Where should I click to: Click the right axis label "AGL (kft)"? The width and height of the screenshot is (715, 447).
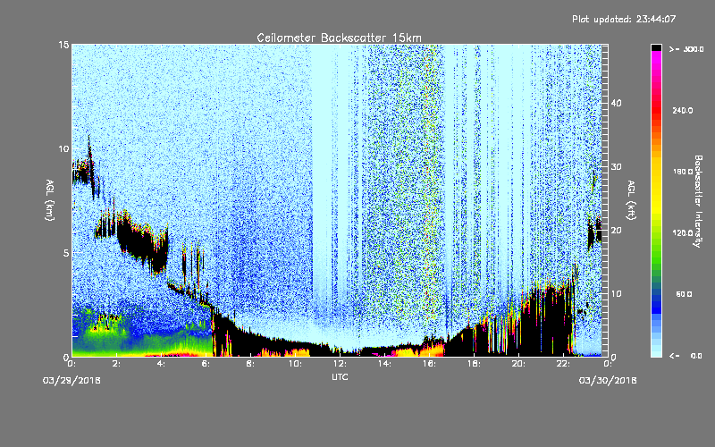631,200
